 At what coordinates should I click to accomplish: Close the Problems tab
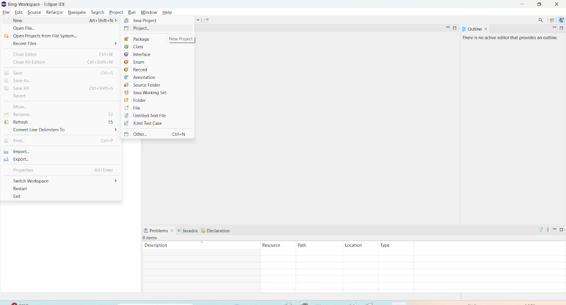coord(172,231)
